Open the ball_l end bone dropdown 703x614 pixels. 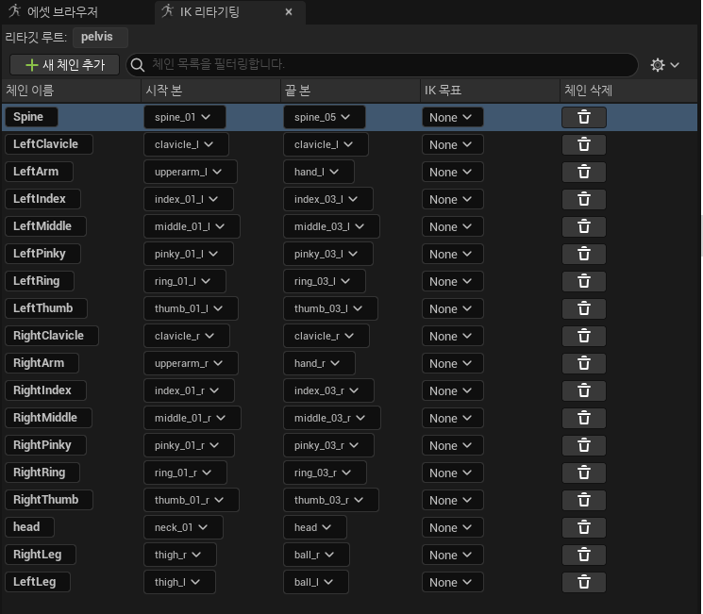315,582
